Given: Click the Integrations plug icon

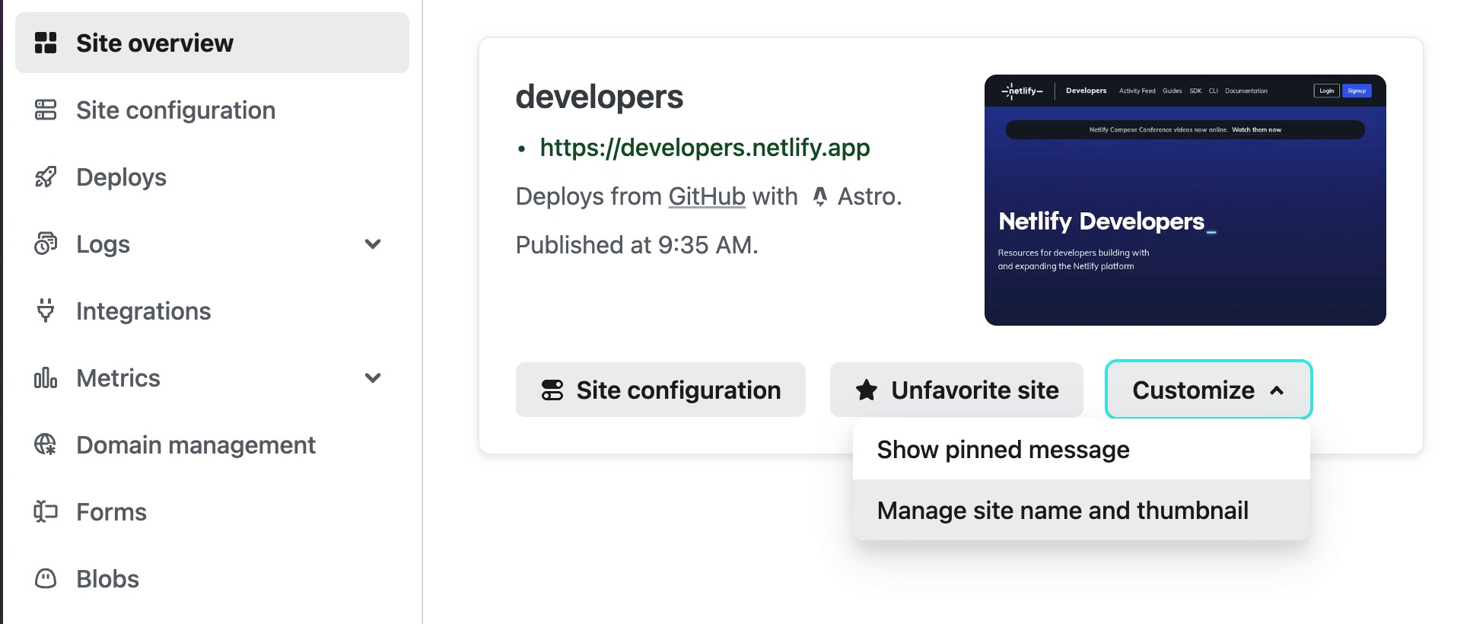Looking at the screenshot, I should coord(46,310).
